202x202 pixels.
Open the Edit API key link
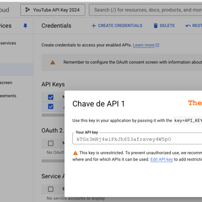162,159
